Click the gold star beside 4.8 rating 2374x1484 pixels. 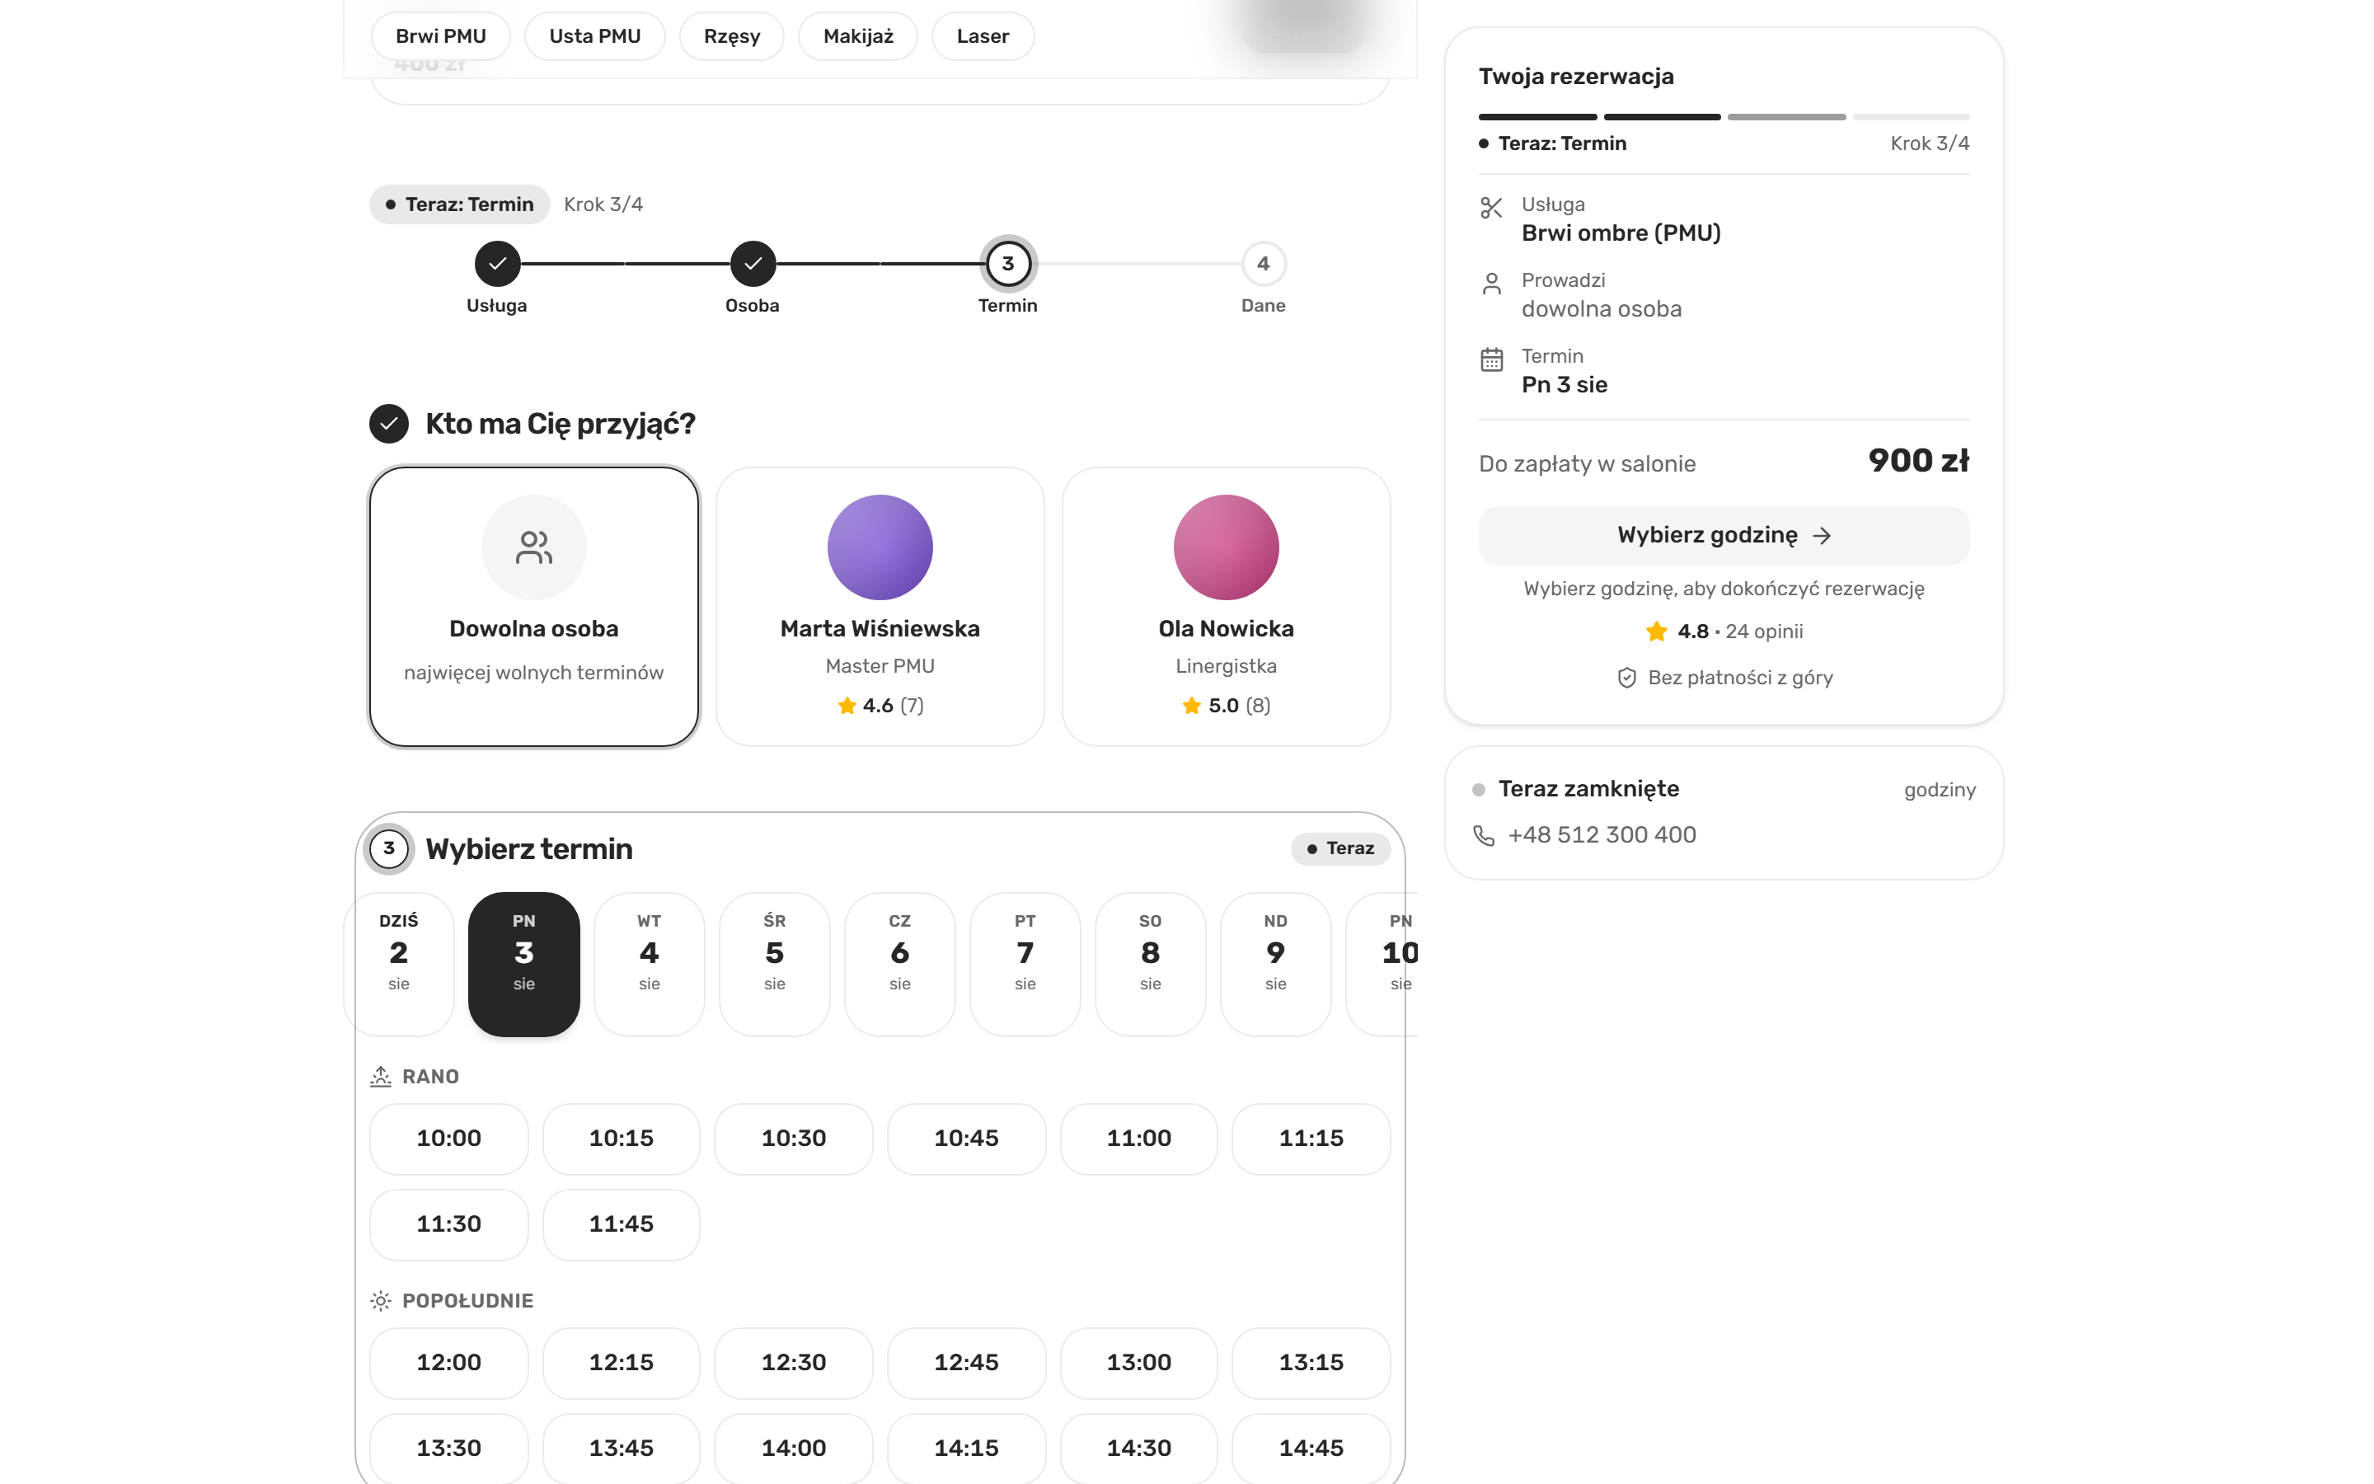pos(1657,631)
